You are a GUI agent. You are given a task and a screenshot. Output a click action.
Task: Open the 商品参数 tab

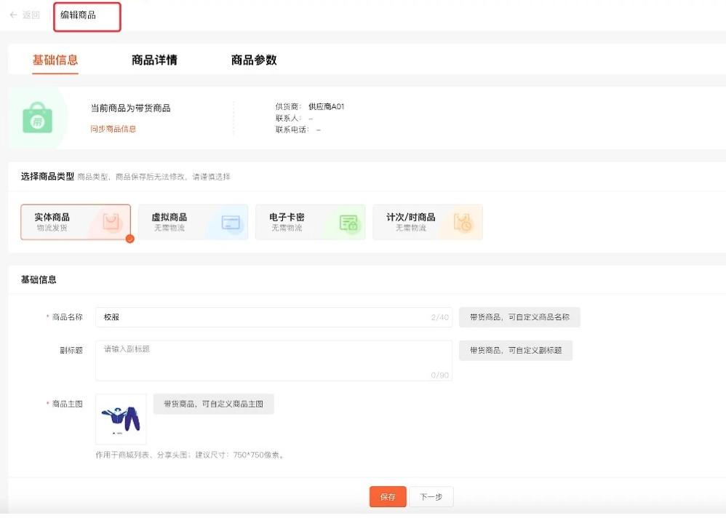pyautogui.click(x=254, y=60)
